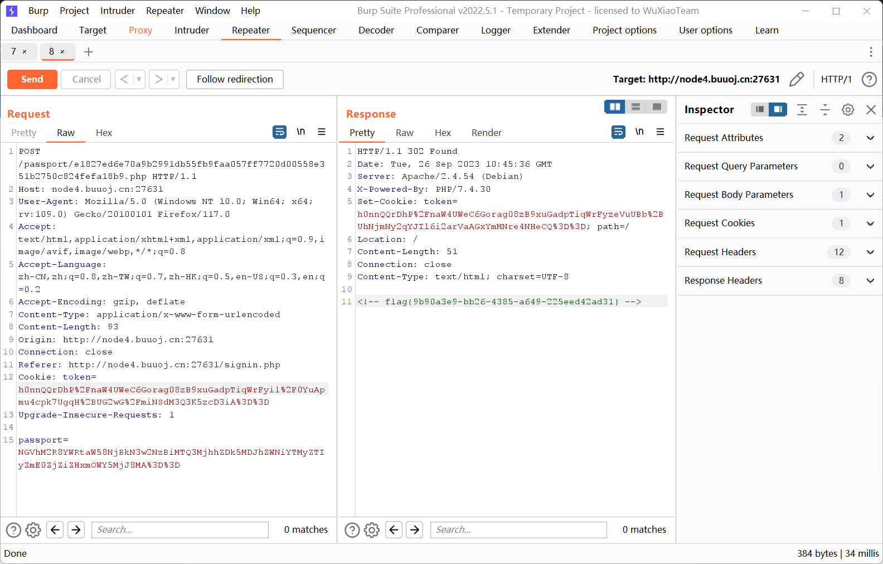Jump to next request search match
The width and height of the screenshot is (883, 564).
76,529
